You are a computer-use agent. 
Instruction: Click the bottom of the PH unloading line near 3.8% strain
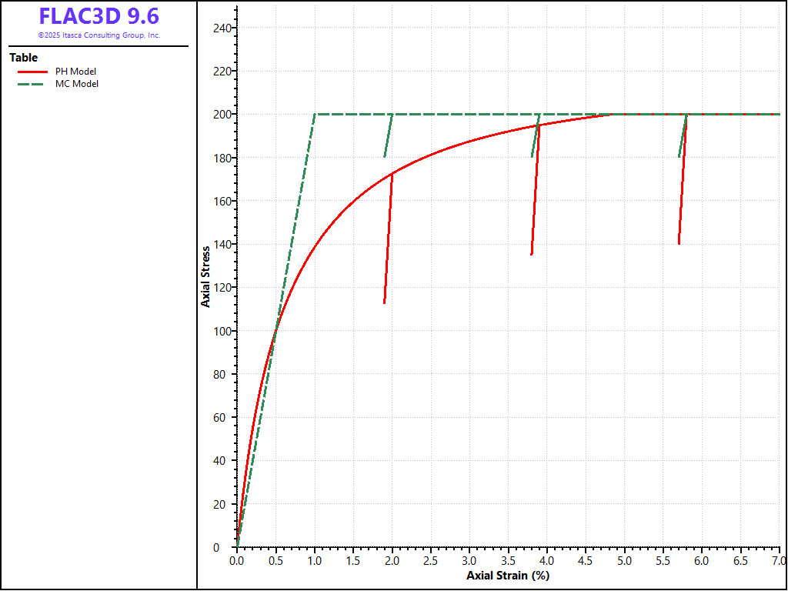click(x=532, y=254)
